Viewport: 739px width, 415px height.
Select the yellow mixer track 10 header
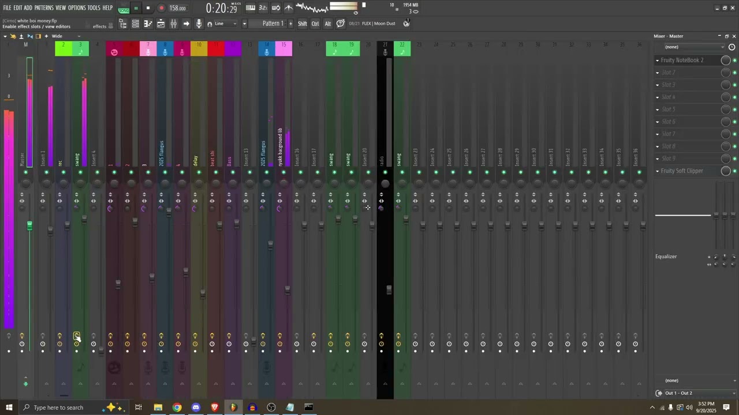click(199, 49)
